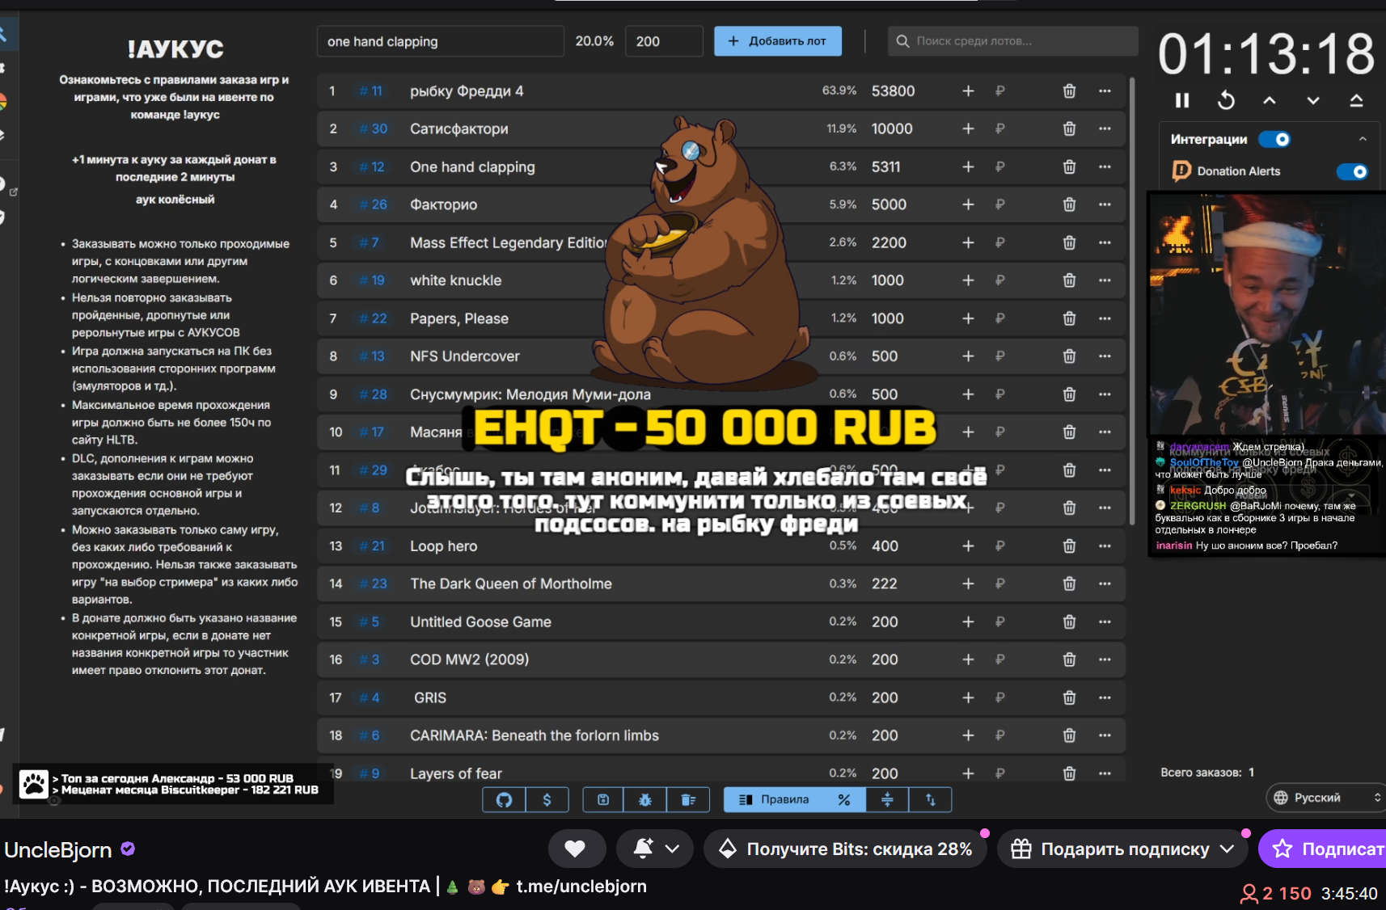Select the Факторио lot name

click(443, 205)
